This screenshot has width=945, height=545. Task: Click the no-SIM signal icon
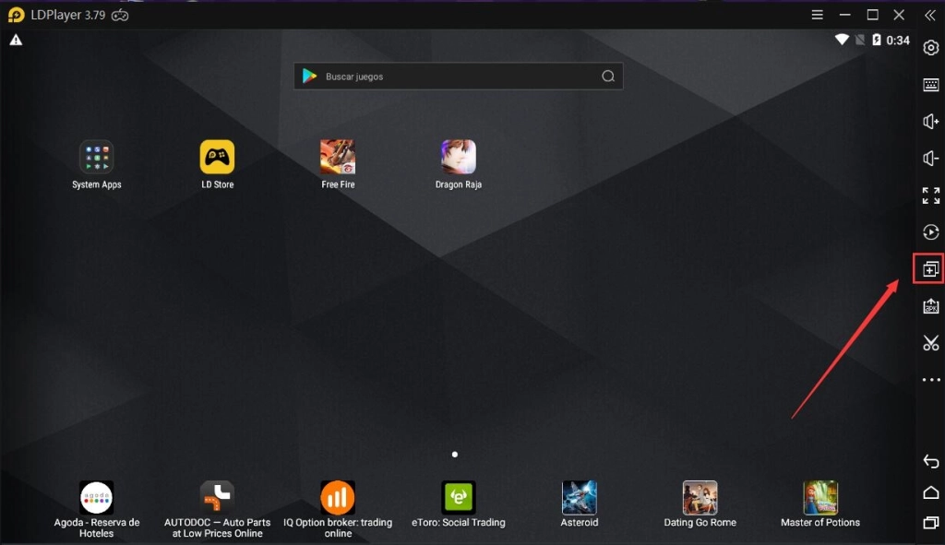[x=860, y=40]
